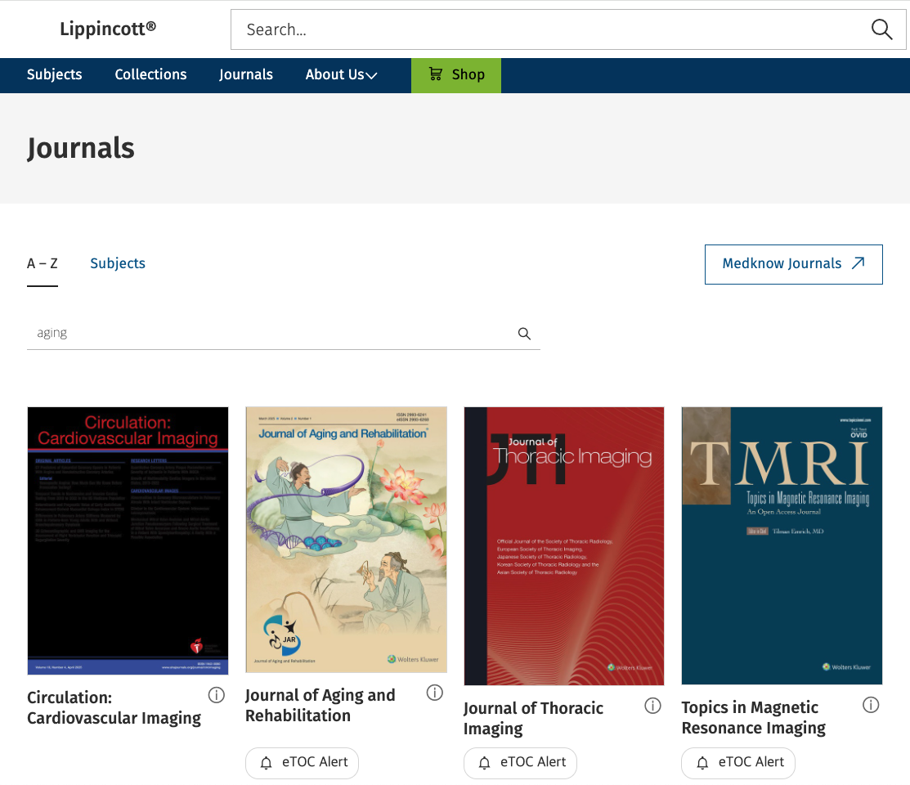Open Circulation: Cardiovascular Imaging cover
The width and height of the screenshot is (910, 785).
click(128, 541)
